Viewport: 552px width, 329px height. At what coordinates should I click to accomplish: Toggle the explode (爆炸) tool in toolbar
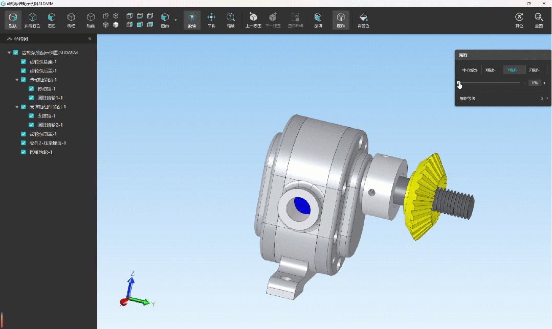(341, 20)
